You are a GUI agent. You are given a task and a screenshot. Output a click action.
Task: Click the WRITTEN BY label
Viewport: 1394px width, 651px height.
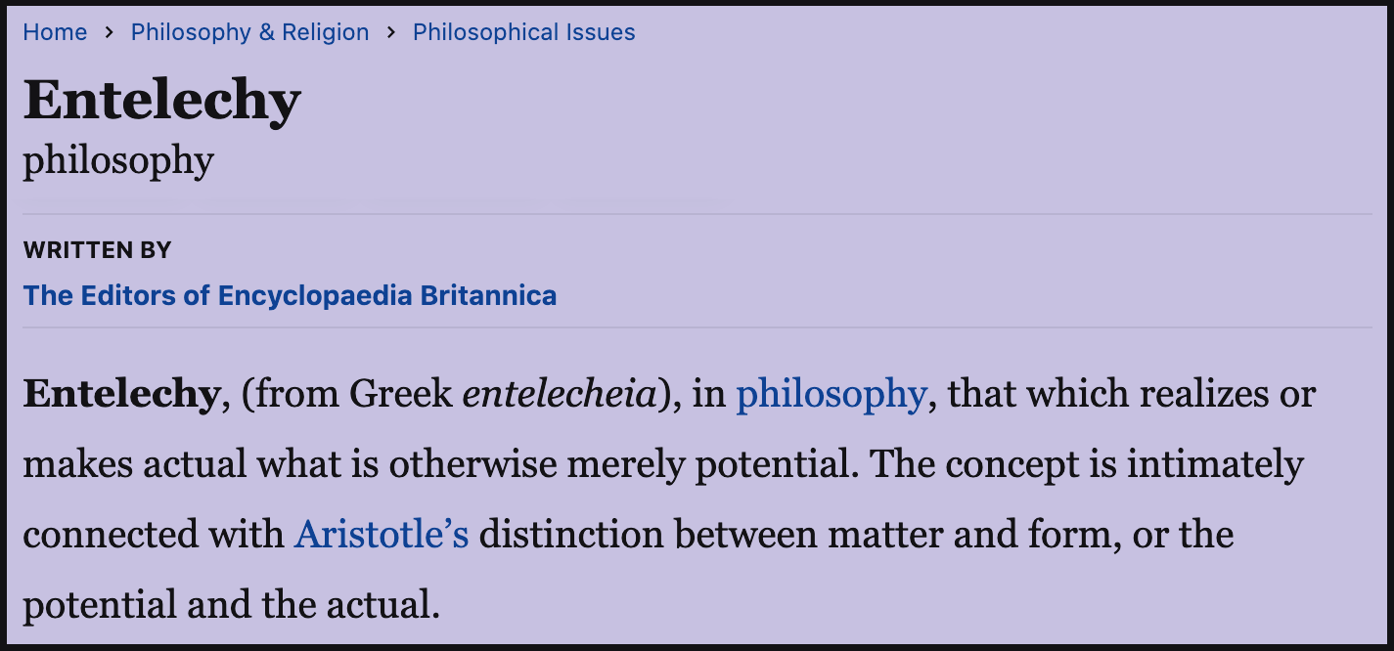pos(97,250)
